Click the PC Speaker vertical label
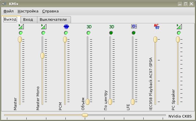 tap(173, 100)
